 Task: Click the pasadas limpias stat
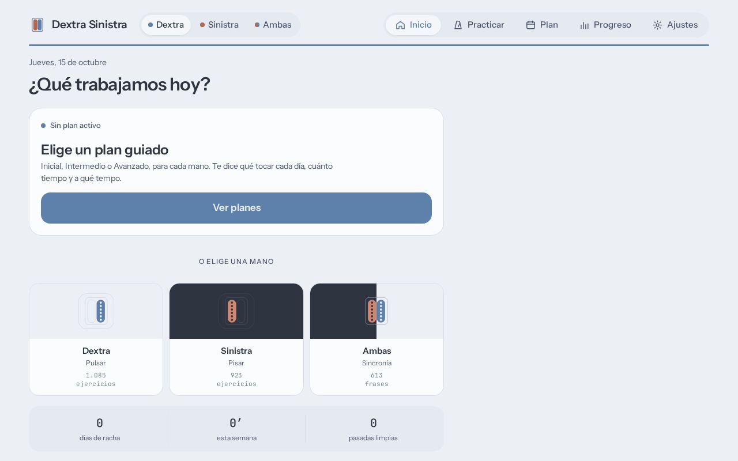[374, 429]
